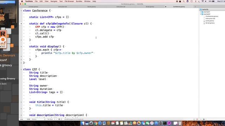Click the Line 9:28 position indicator
The image size is (225, 126).
(x=25, y=119)
